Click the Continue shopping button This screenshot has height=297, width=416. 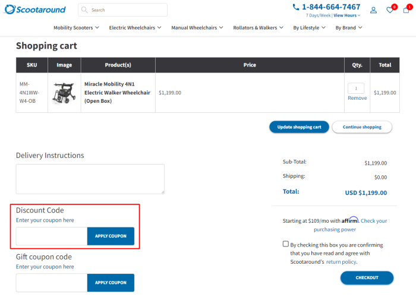(x=362, y=127)
